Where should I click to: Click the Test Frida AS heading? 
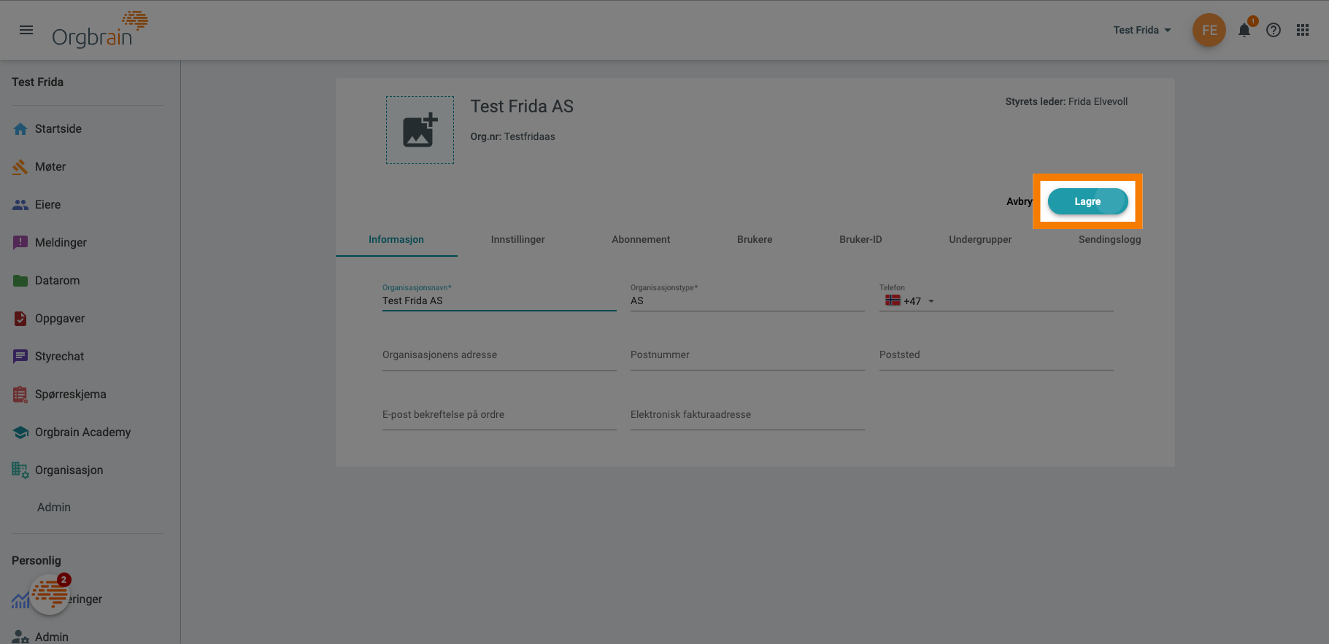pyautogui.click(x=522, y=106)
